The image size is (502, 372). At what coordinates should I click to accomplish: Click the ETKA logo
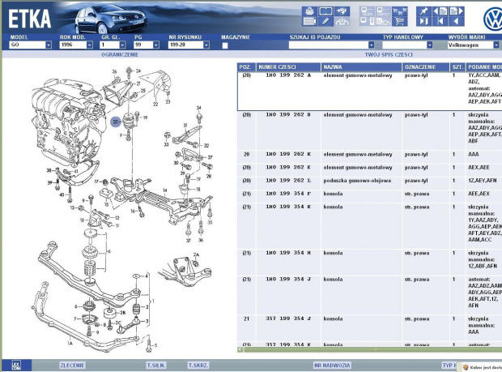coord(29,19)
